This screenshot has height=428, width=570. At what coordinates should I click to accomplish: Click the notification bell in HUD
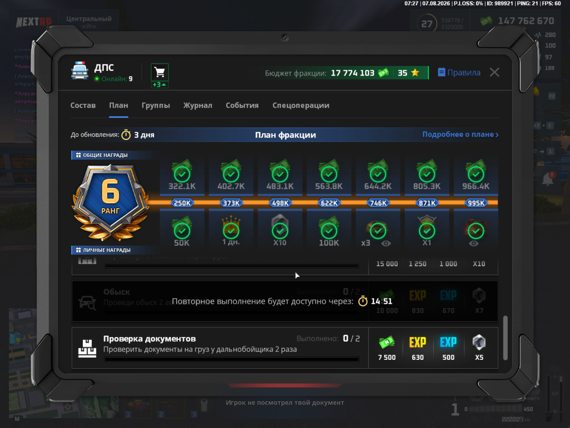point(548,179)
